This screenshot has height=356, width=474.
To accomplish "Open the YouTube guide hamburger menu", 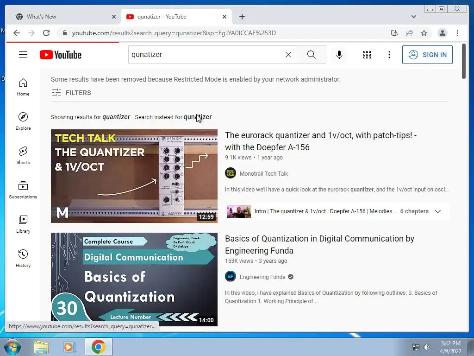I will click(23, 55).
